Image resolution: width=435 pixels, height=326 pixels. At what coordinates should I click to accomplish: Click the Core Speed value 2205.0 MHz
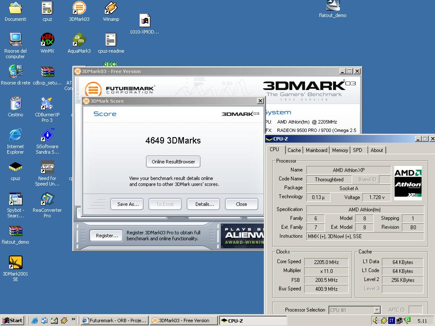coord(326,262)
